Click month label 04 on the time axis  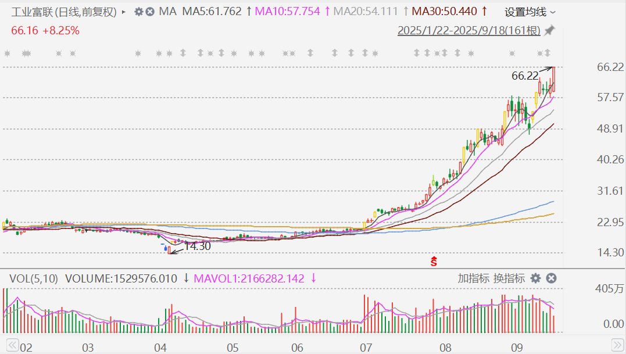(x=160, y=348)
